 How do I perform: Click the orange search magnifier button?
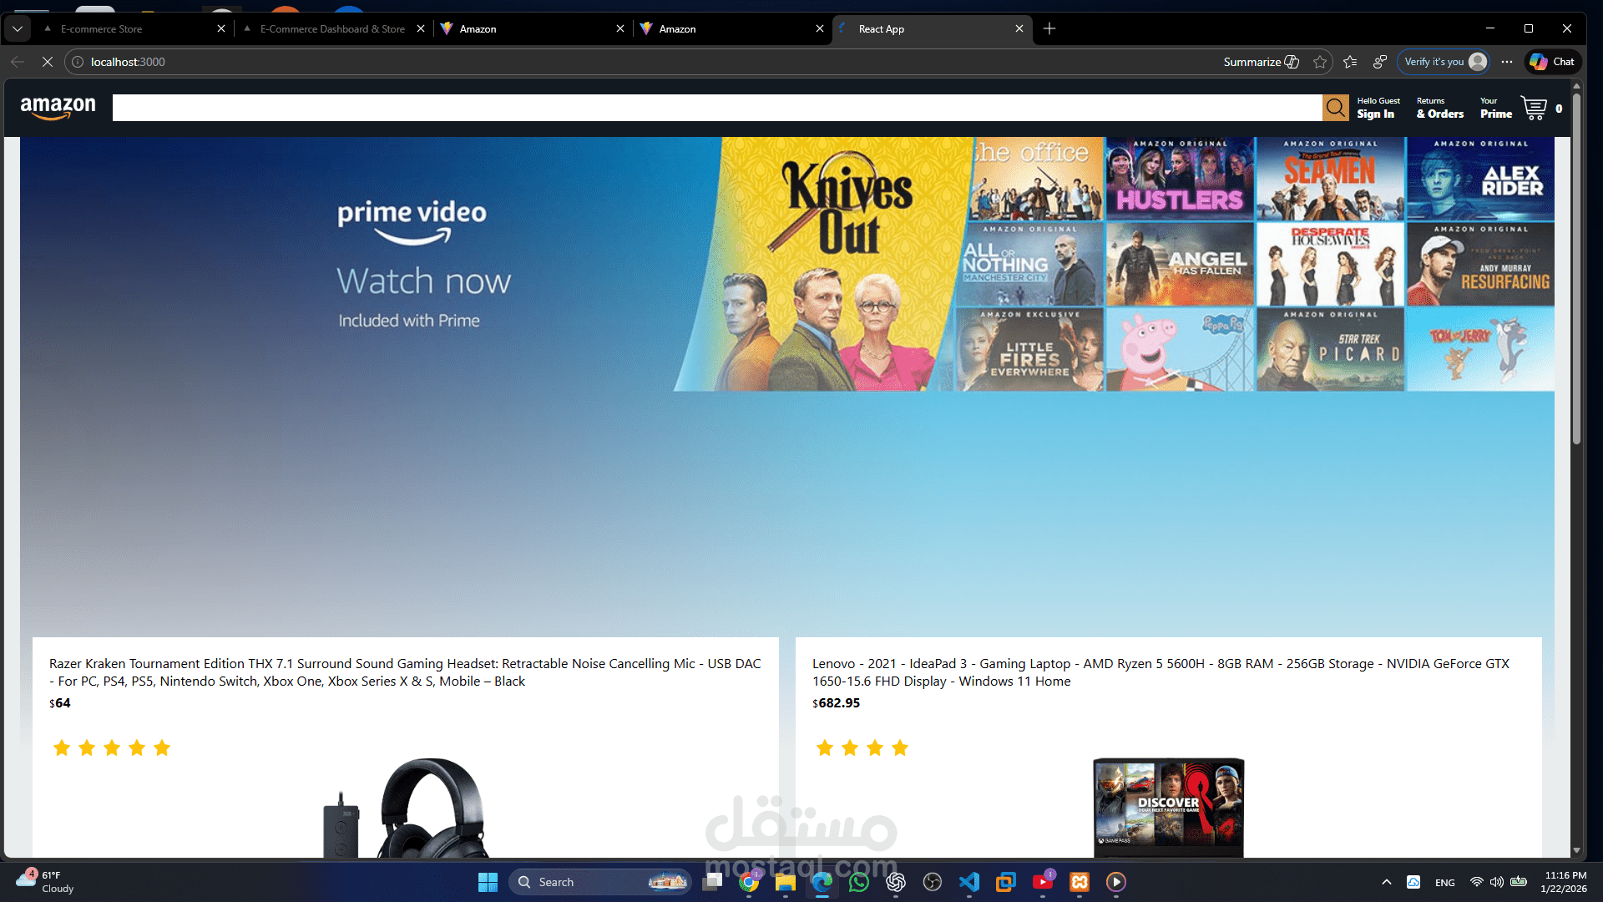click(x=1335, y=108)
